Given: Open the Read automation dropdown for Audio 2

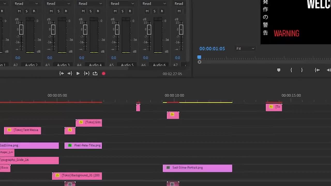Looking at the screenshot, I should 26,4.
